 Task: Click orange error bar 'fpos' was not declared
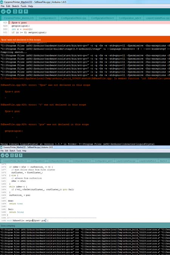pyautogui.click(x=85, y=40)
